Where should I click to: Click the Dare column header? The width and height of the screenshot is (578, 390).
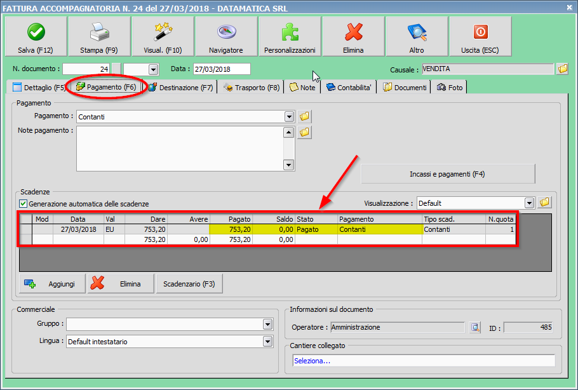[x=146, y=219]
